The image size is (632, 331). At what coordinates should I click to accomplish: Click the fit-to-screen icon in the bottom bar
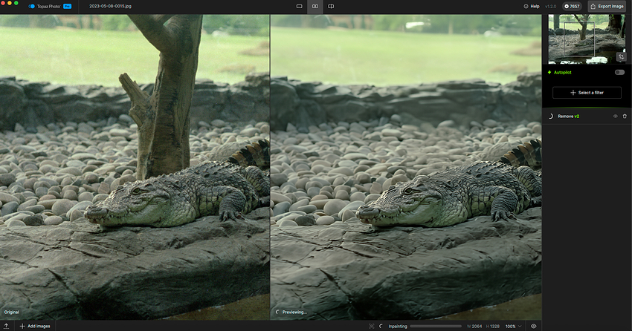pos(372,327)
